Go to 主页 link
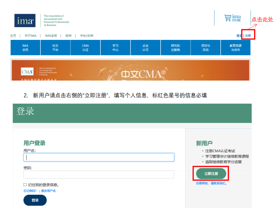The width and height of the screenshot is (274, 210). pos(13,36)
